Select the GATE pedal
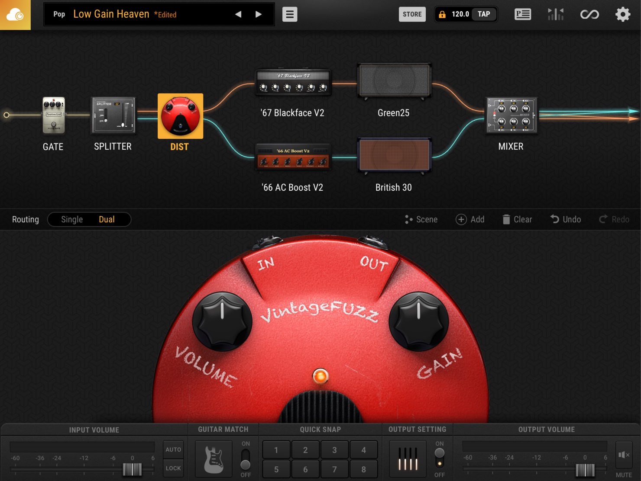The width and height of the screenshot is (641, 481). click(54, 115)
